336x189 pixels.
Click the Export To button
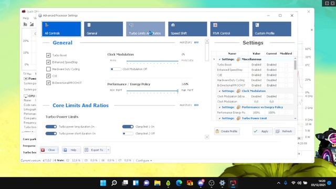95,150
